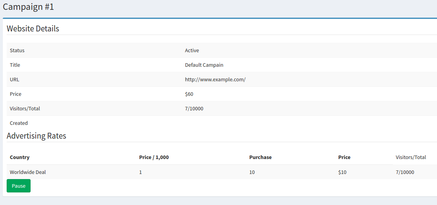Click the Price / 1,000 column header

pos(154,157)
